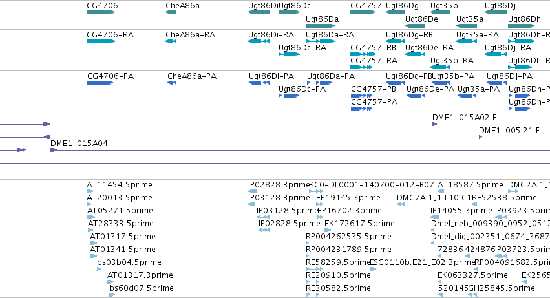
Task: Click the Ugt86De-PA protein glyph
Action: [x=416, y=96]
